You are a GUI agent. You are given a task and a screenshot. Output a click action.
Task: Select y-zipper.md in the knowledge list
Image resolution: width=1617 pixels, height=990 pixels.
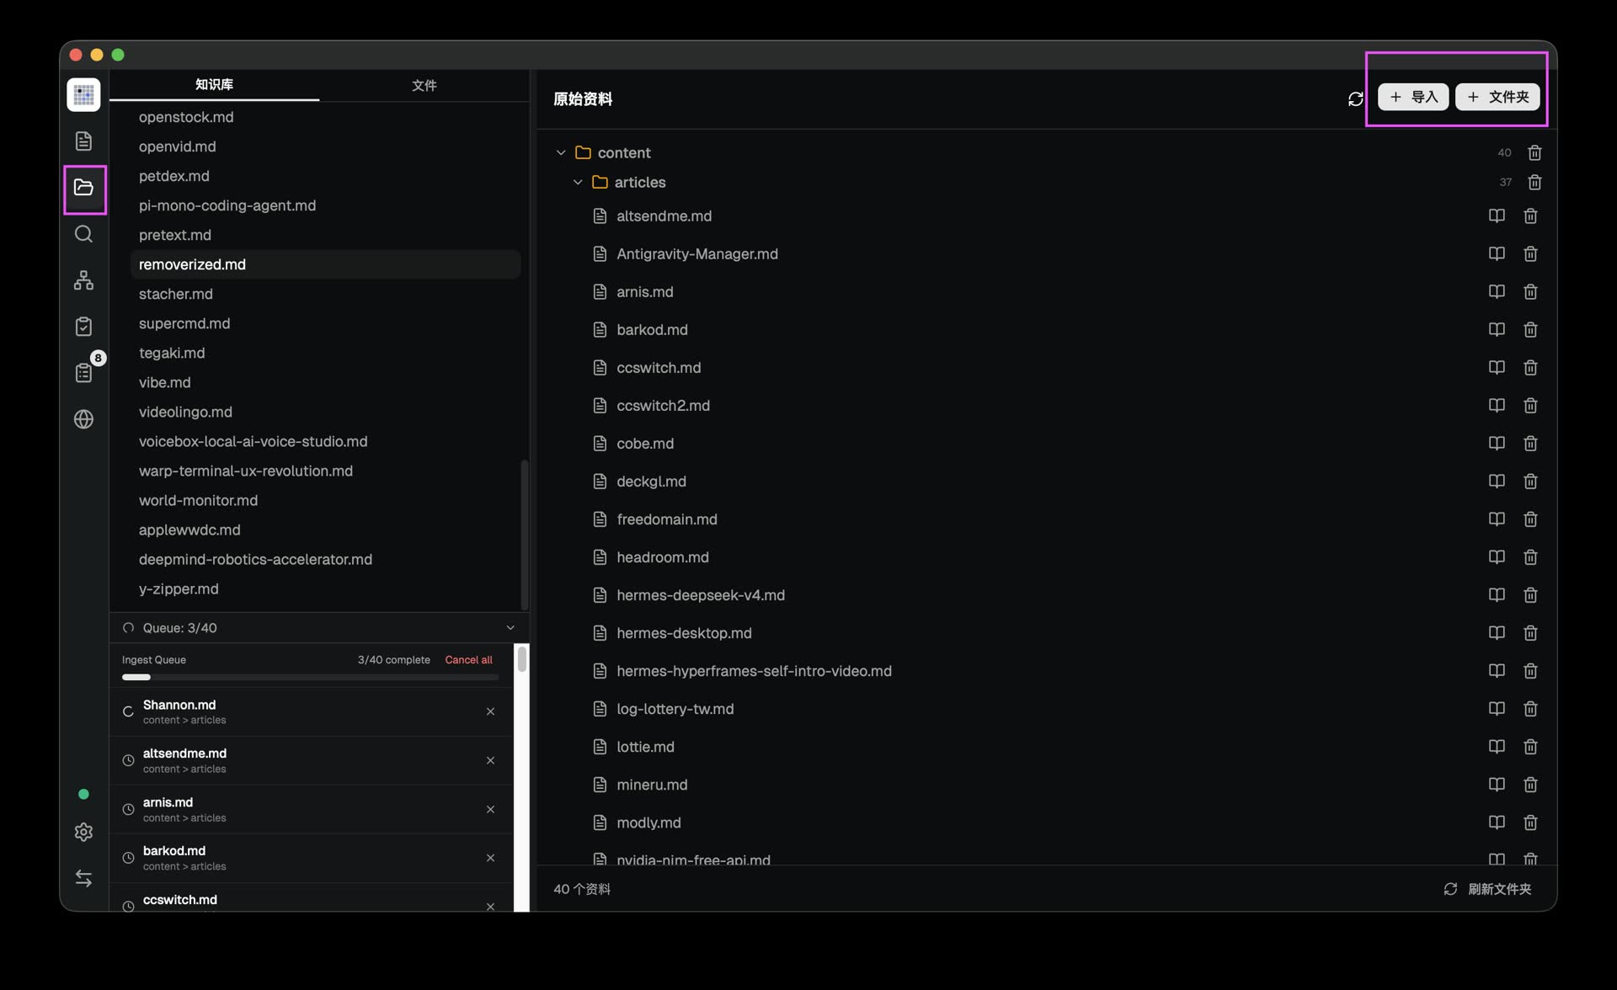click(325, 588)
